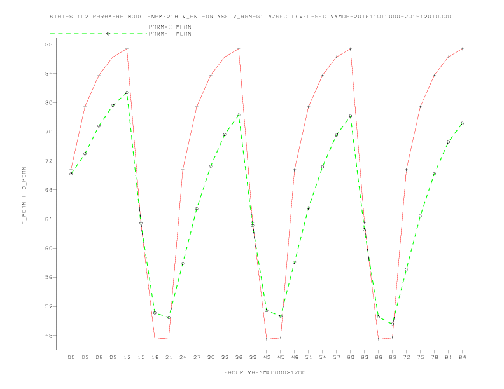Click x-axis tick label 51
Viewport: 504px width, 389px height.
pos(309,357)
